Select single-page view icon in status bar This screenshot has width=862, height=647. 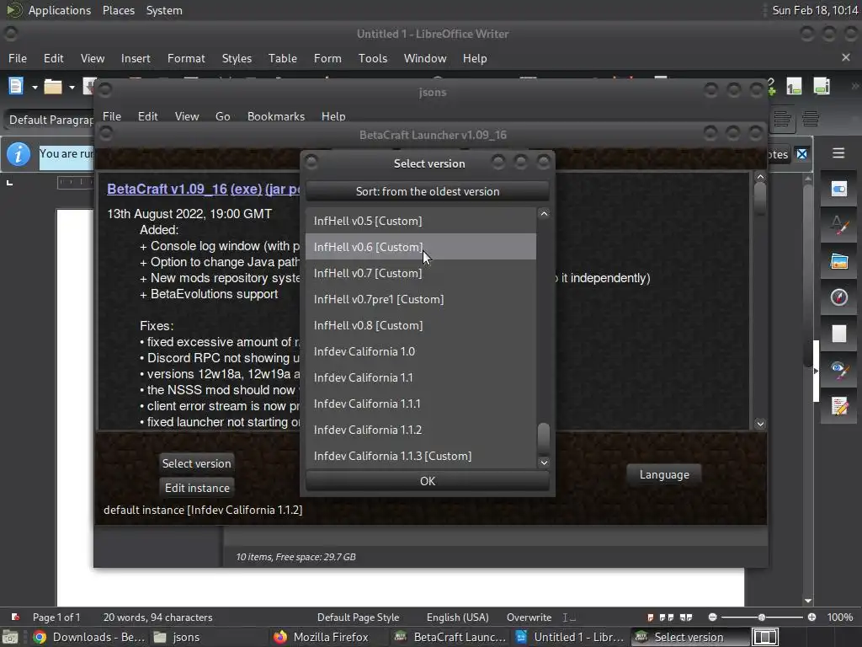point(651,618)
